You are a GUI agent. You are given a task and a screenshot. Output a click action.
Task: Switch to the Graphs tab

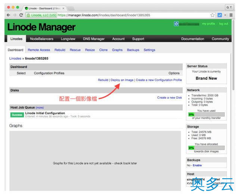117,50
